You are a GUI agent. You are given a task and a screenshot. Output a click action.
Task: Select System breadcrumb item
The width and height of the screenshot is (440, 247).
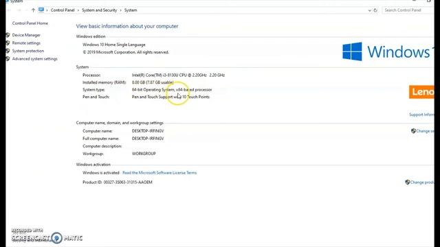pos(131,10)
